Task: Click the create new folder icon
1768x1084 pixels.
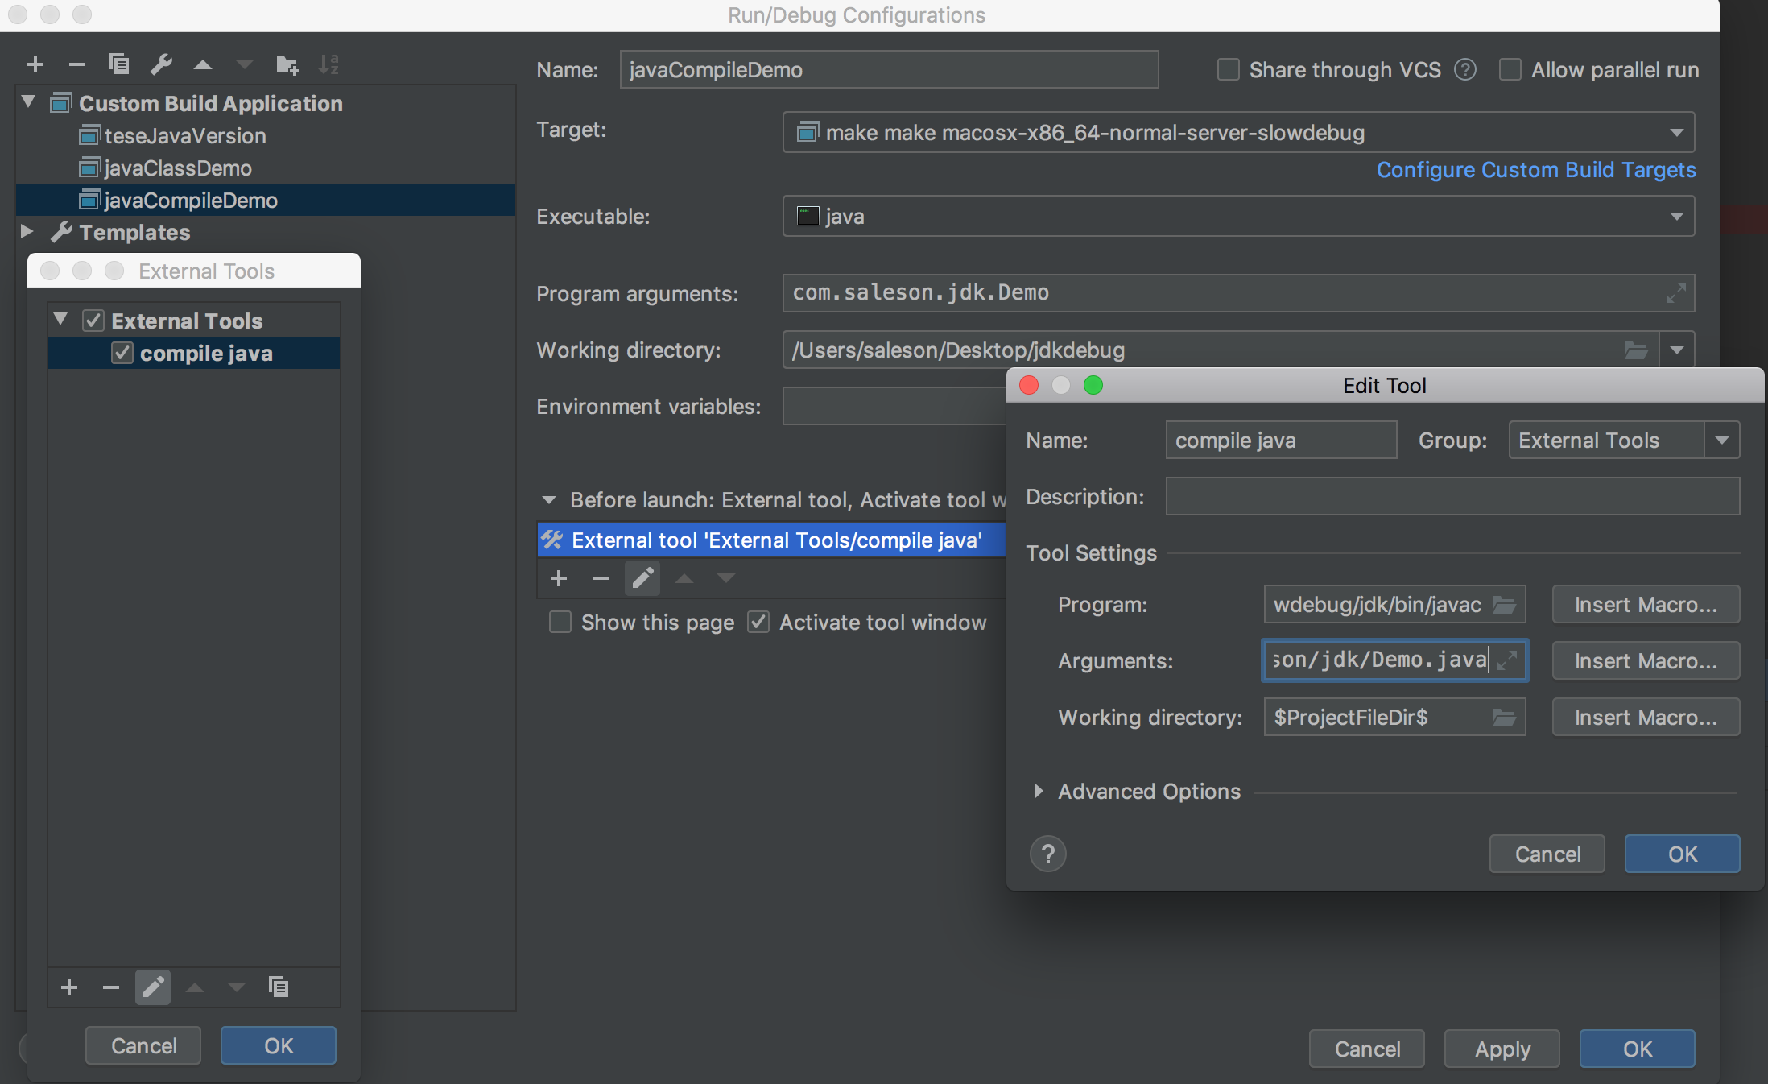Action: pos(287,64)
